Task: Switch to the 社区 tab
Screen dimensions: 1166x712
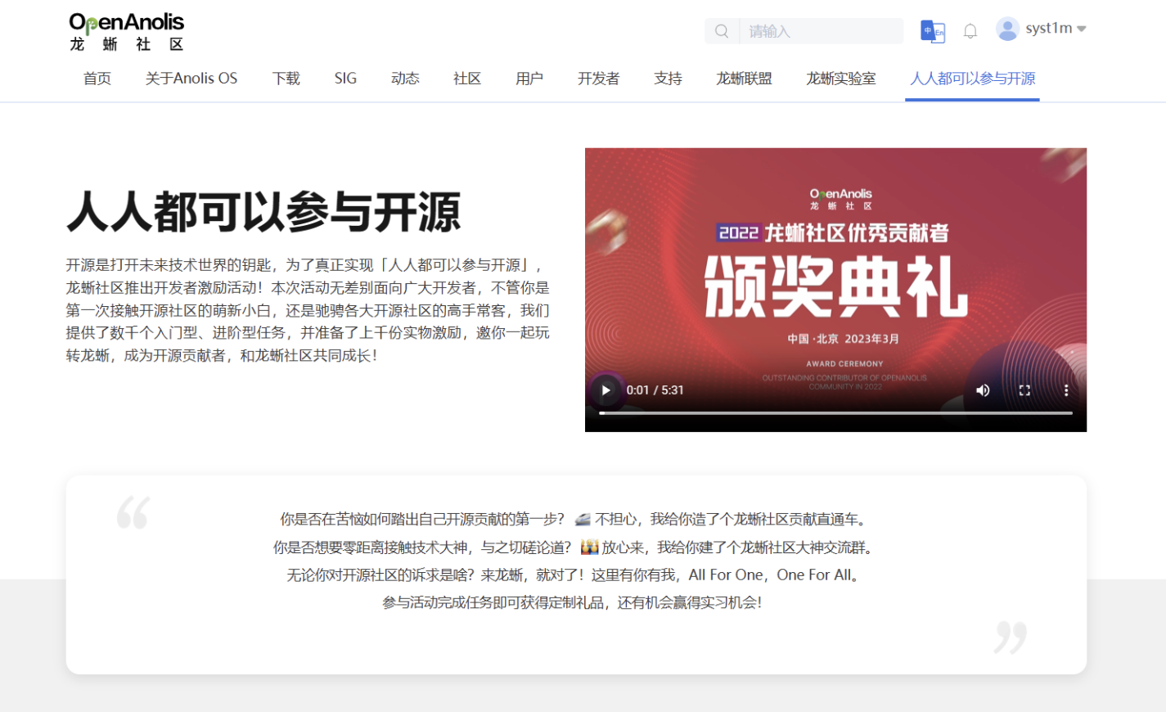Action: [x=466, y=79]
